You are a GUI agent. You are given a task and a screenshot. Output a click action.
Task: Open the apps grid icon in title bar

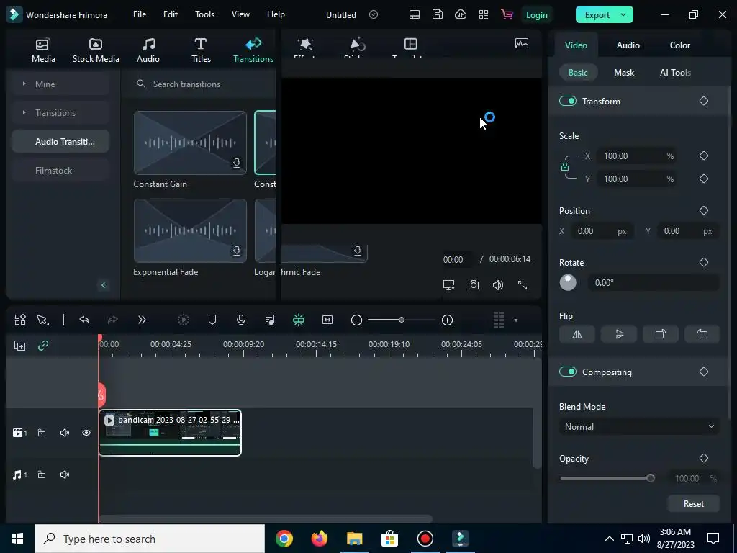coord(484,14)
